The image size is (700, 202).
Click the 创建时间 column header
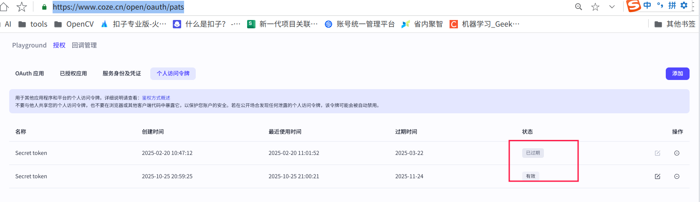coord(153,132)
